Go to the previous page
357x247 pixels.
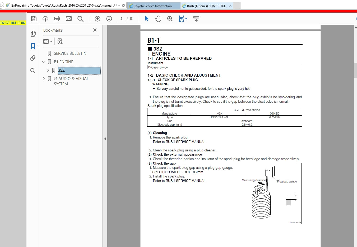coord(97,18)
